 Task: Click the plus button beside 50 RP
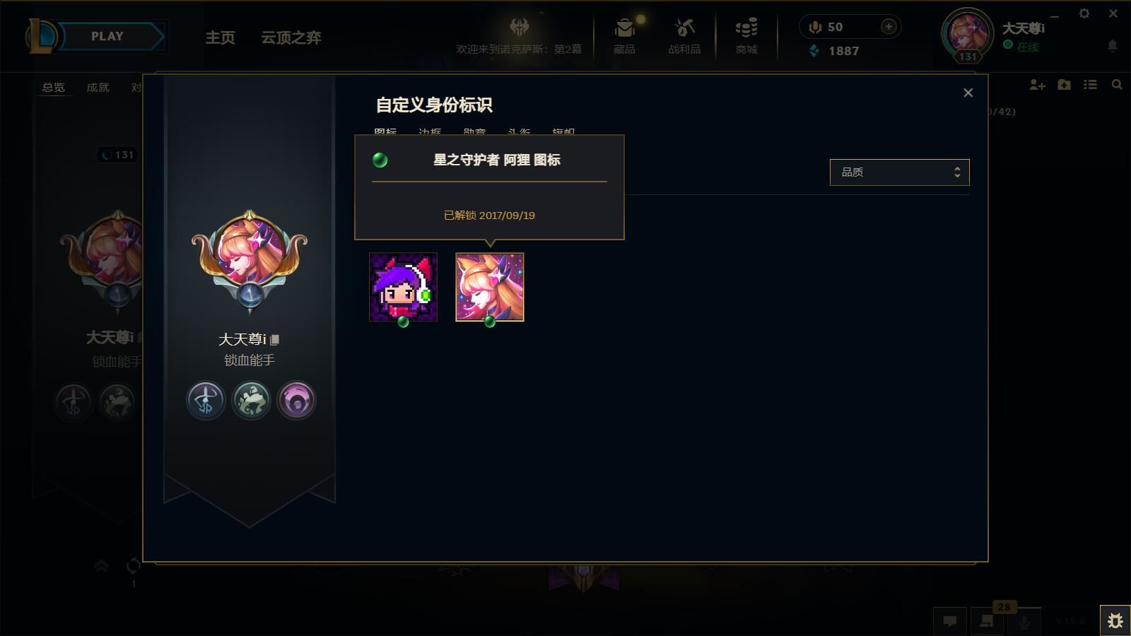(x=889, y=27)
